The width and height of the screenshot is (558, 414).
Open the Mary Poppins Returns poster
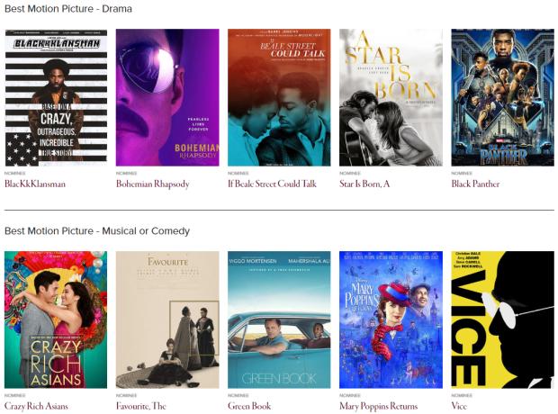pos(391,319)
